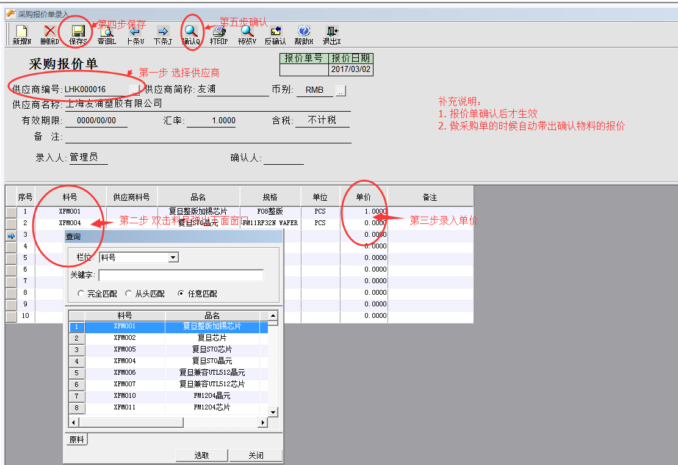The height and width of the screenshot is (465, 678).
Task: Select XFM010 FM1204晶元 row
Action: pyautogui.click(x=168, y=396)
